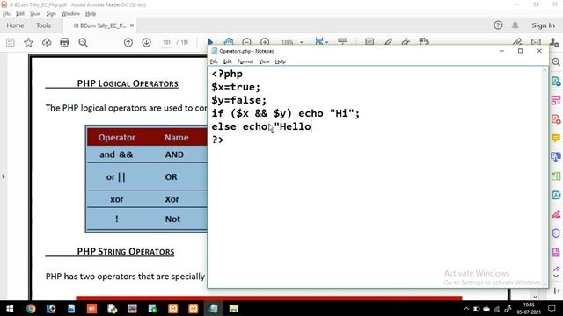Screen dimensions: 563x316
Task: Open Protect shield tool in right pane
Action: (556, 233)
